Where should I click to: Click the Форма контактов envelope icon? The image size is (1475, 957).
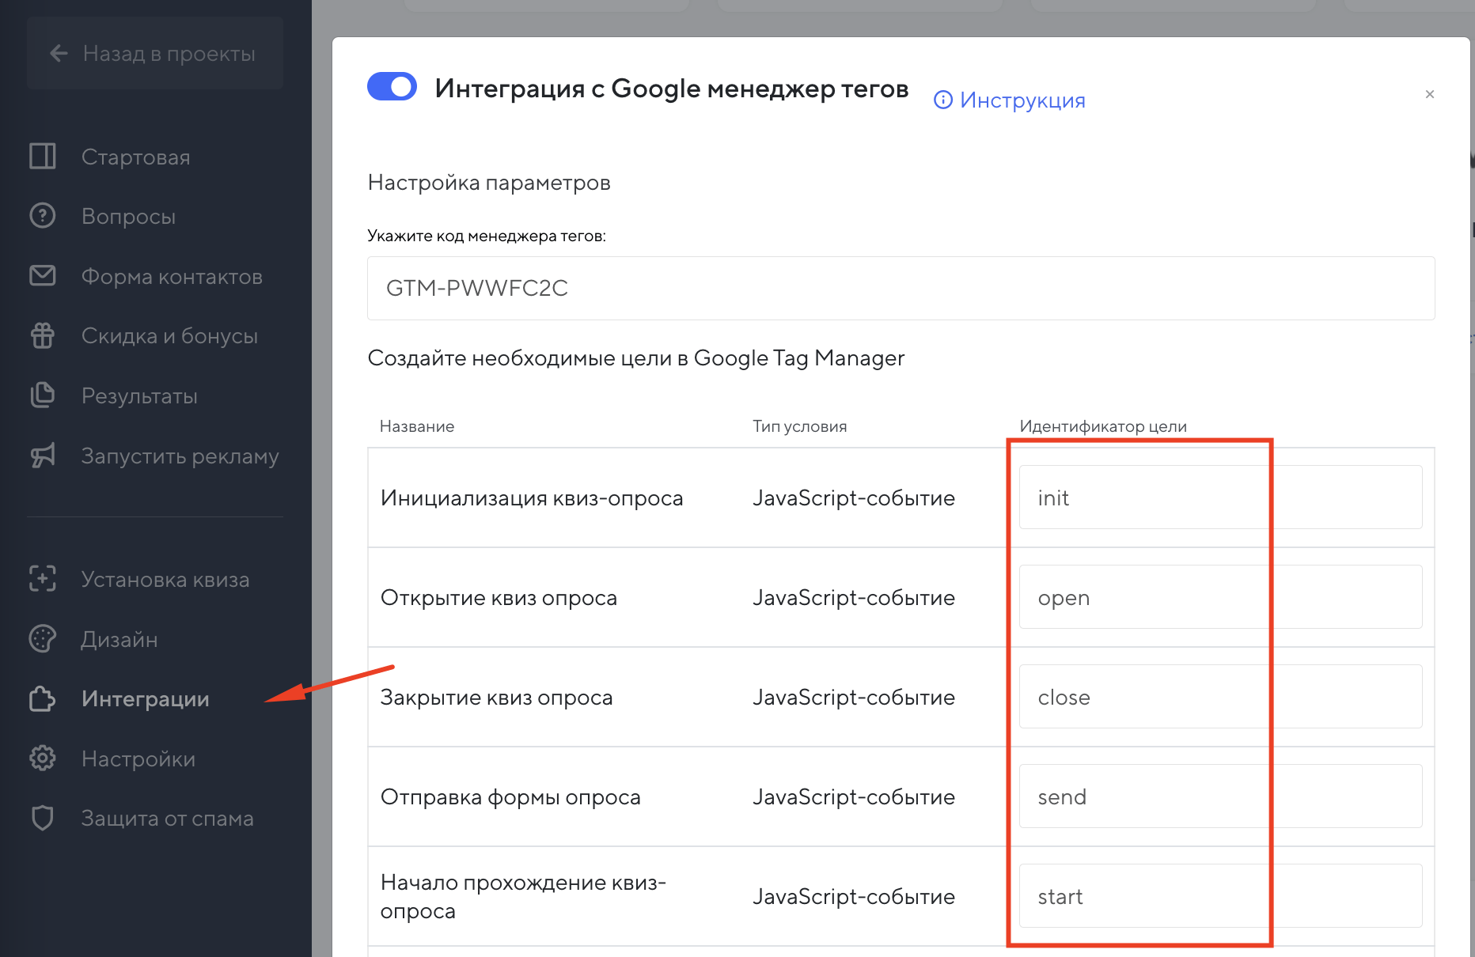[43, 275]
